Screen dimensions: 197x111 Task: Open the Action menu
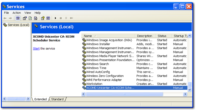pos(16,13)
